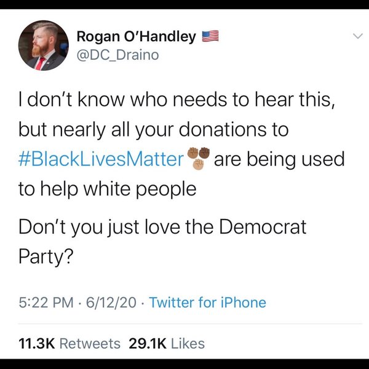Click the Retweets label
This screenshot has width=369, height=369.
90,343
